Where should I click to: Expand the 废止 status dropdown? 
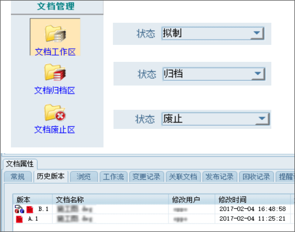point(261,119)
